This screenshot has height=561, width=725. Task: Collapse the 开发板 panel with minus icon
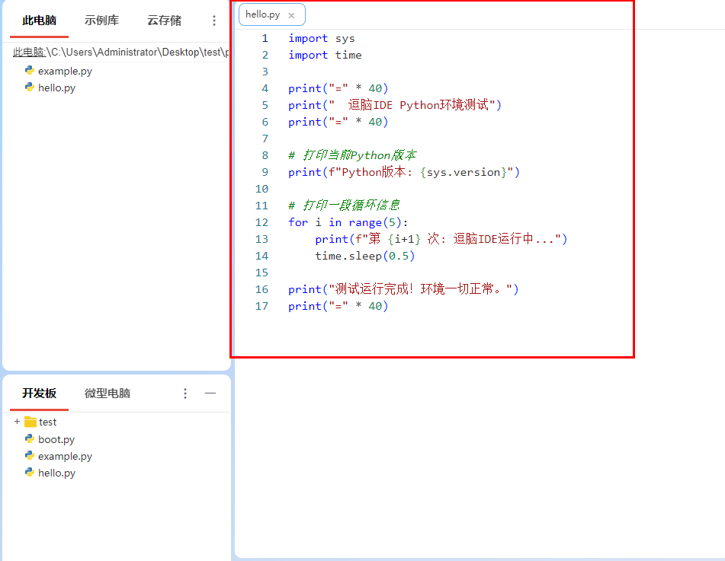[x=210, y=394]
